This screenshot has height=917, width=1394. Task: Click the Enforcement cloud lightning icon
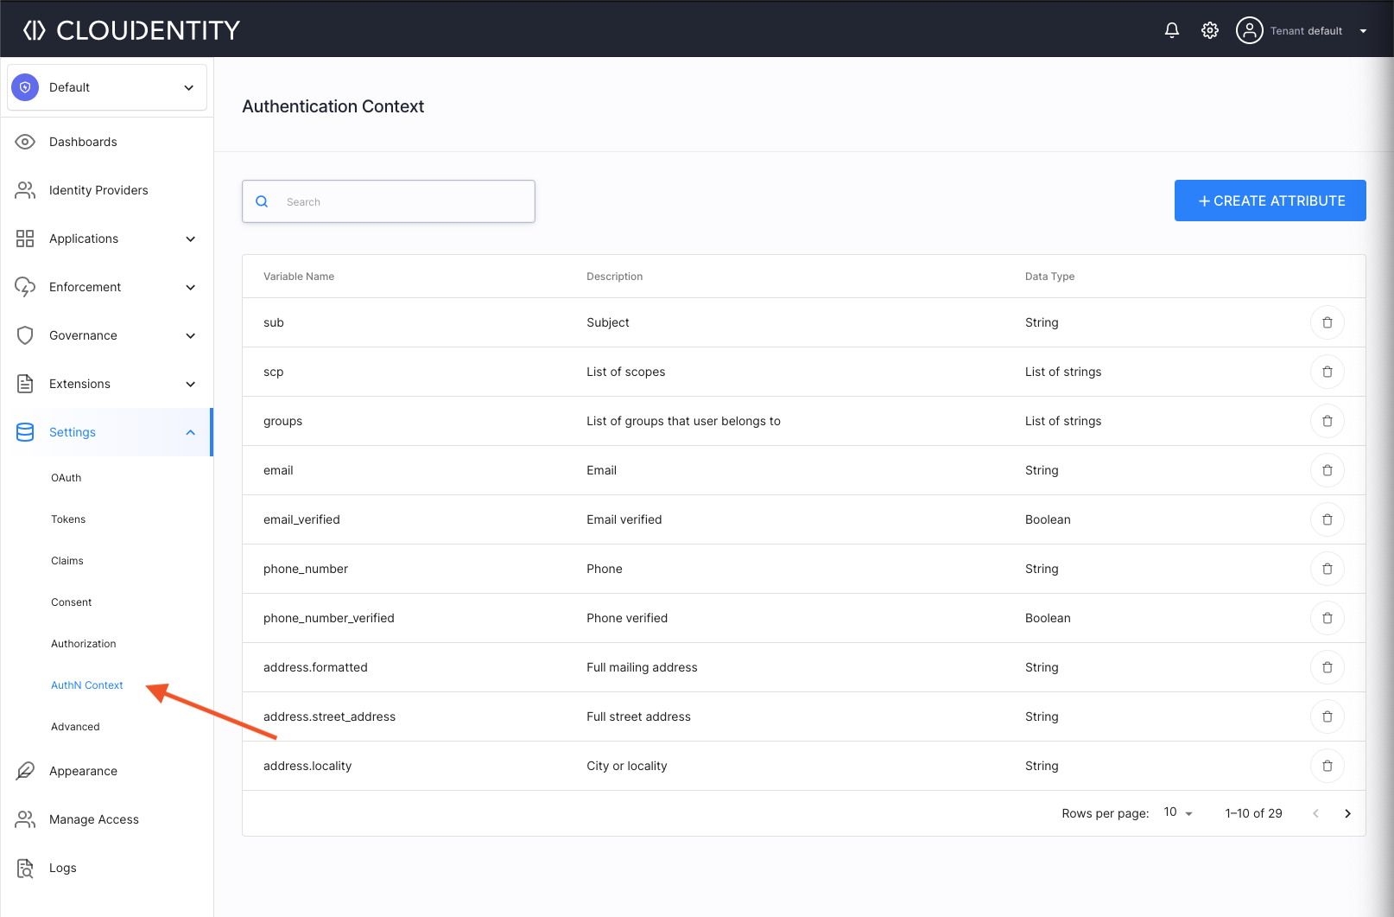point(25,287)
